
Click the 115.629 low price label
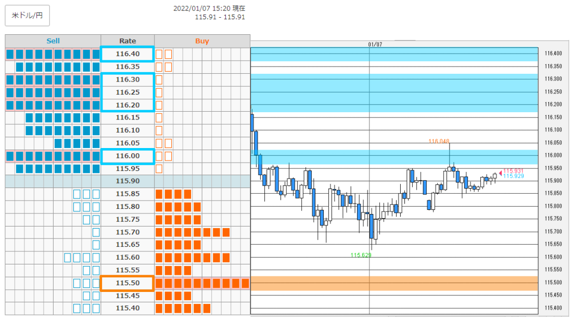(361, 255)
